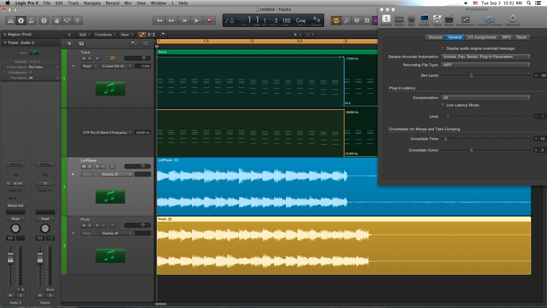Image resolution: width=547 pixels, height=308 pixels.
Task: Open Linear EQ automation parameter dropdown
Action: pyautogui.click(x=116, y=66)
